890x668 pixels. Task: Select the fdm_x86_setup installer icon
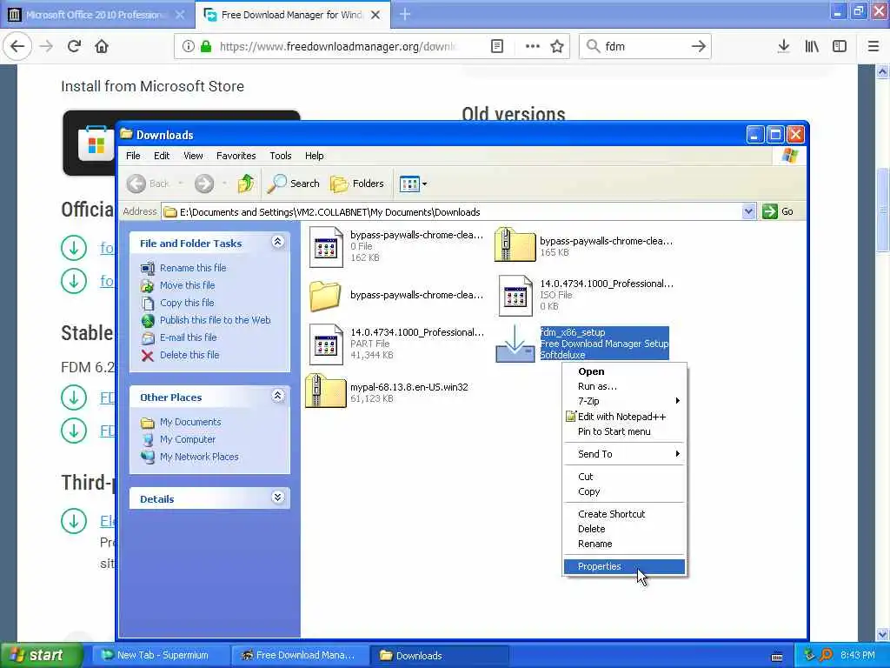[x=515, y=344]
